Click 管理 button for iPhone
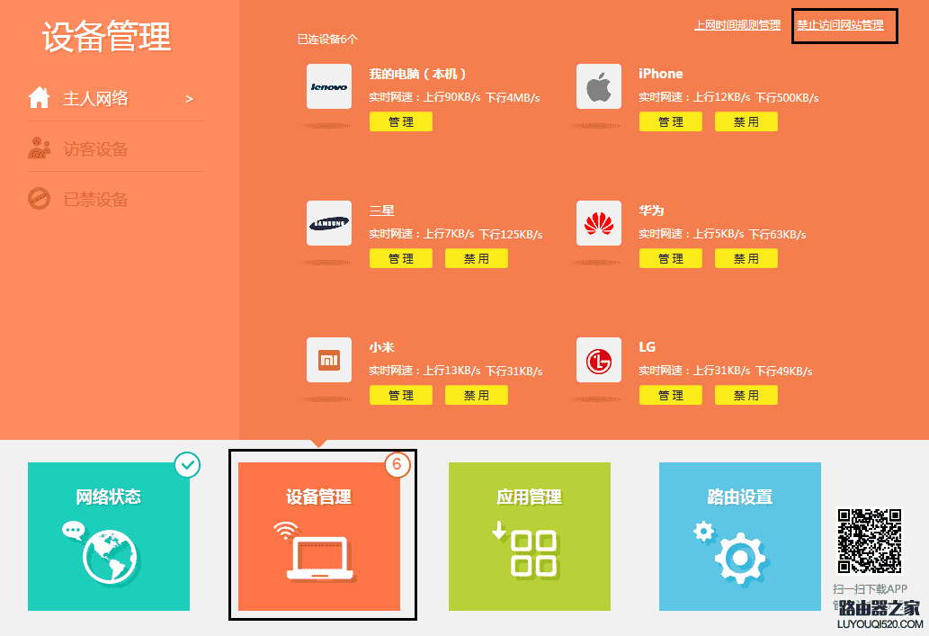The image size is (929, 636). point(670,121)
